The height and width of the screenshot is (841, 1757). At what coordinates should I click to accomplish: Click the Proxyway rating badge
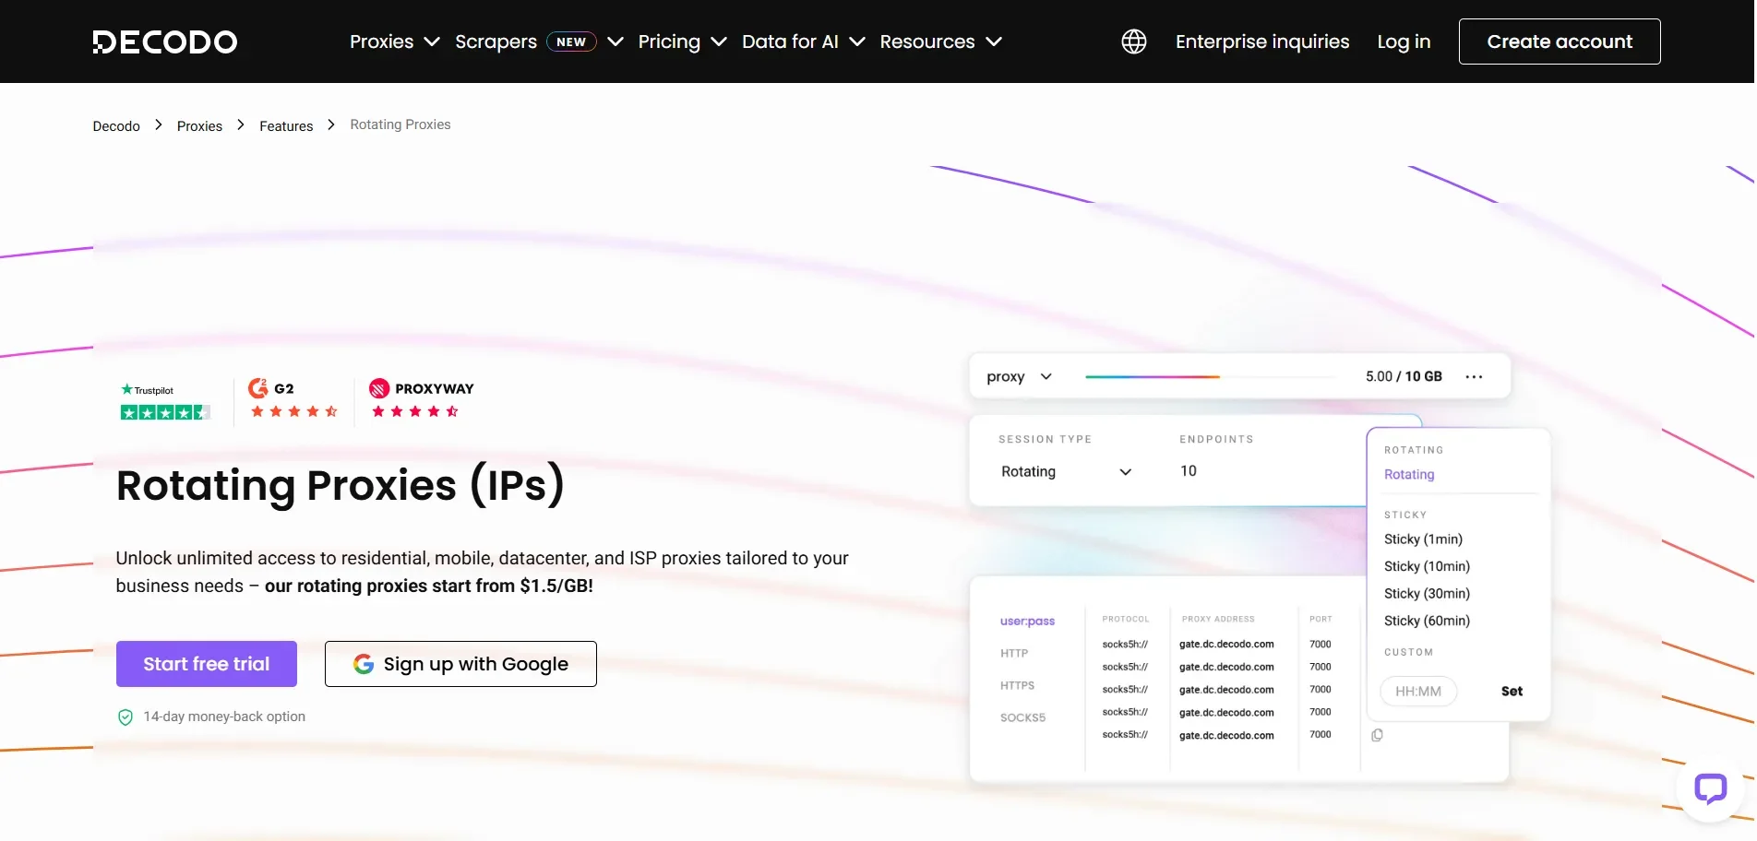(x=421, y=398)
